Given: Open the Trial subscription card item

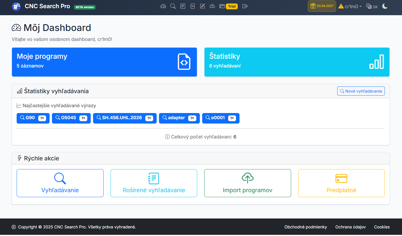Looking at the screenshot, I should pyautogui.click(x=228, y=6).
